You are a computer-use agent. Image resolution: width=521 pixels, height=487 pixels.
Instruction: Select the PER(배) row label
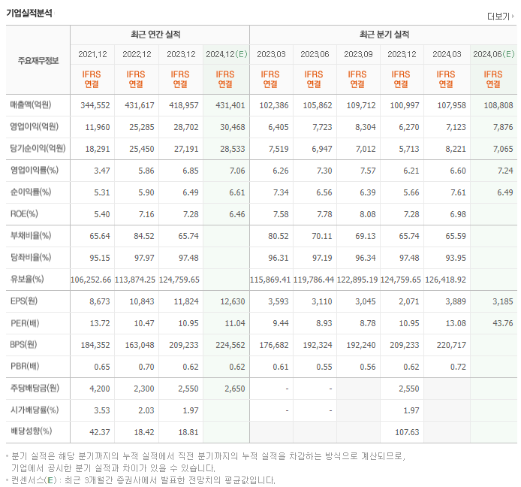[x=25, y=322]
